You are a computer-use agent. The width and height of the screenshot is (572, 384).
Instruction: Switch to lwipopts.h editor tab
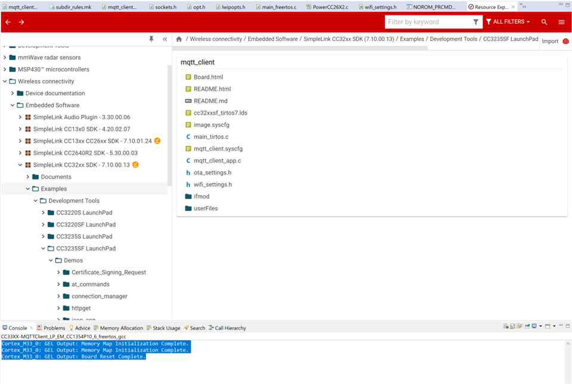tap(231, 7)
